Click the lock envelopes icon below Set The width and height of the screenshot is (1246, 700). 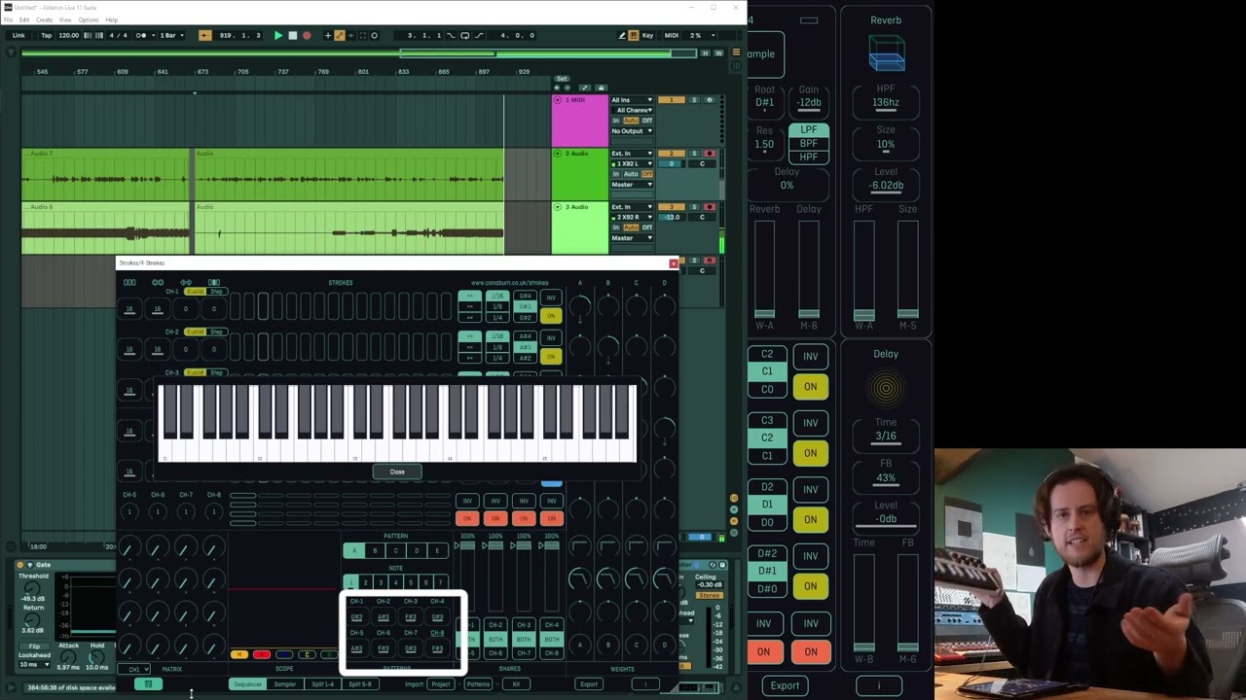601,87
